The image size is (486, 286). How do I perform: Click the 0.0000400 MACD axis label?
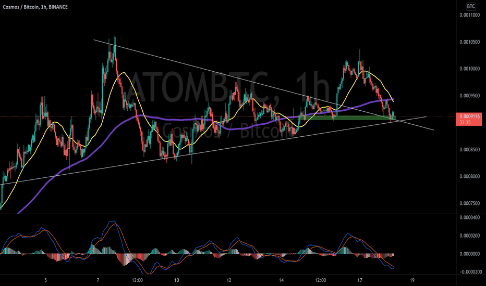(469, 218)
